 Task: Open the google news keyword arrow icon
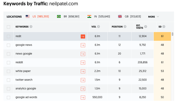click(83, 45)
